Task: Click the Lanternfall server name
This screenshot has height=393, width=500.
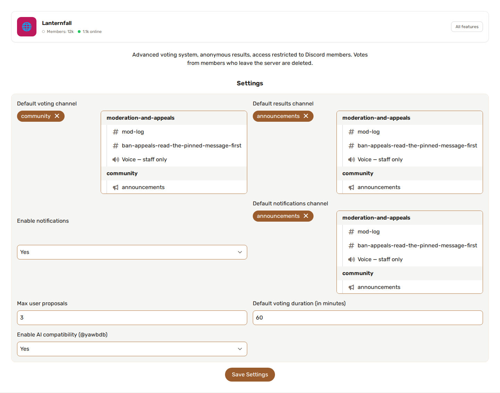Action: point(57,23)
